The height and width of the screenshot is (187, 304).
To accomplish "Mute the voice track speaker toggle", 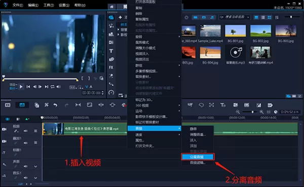I will point(26,166).
